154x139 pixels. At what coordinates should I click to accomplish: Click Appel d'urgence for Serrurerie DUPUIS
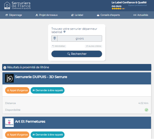17,90
